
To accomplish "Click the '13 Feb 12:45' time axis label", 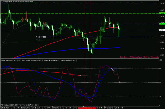I will click(x=109, y=108).
